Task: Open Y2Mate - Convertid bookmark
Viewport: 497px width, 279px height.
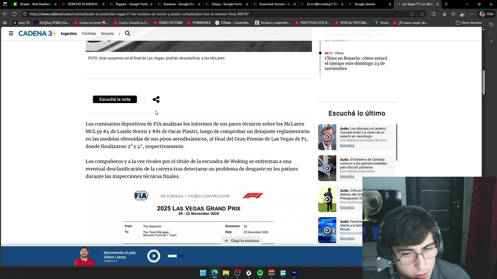Action: click(x=232, y=22)
